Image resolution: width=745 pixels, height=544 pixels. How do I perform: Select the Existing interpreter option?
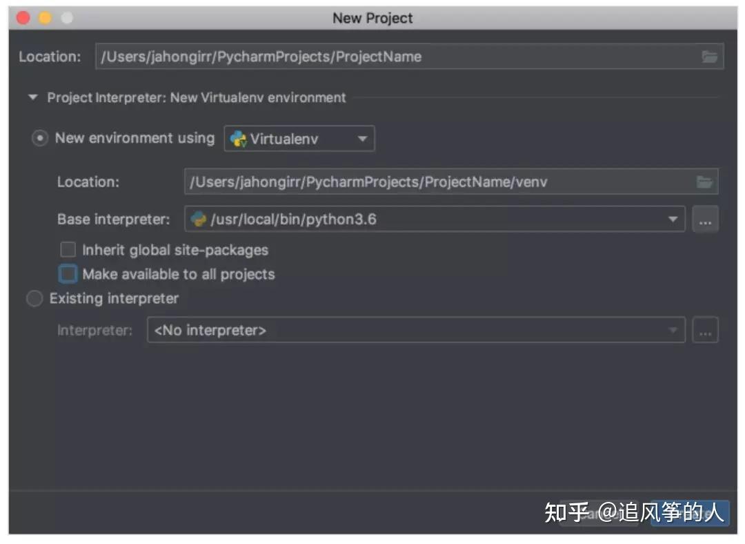pyautogui.click(x=34, y=298)
